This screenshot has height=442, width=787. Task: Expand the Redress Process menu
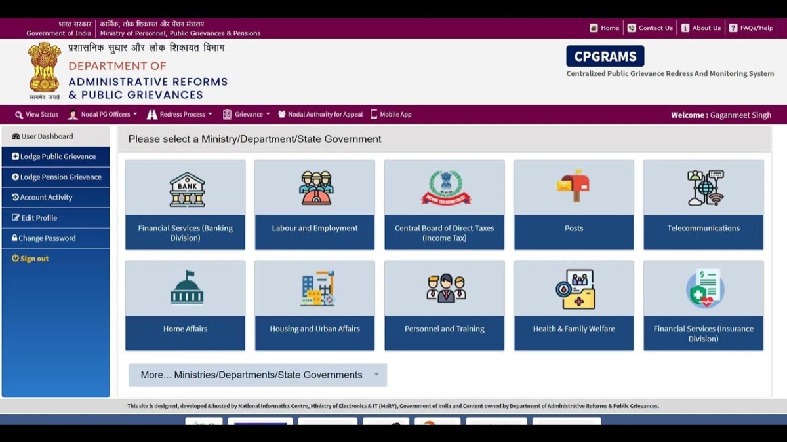coord(180,115)
